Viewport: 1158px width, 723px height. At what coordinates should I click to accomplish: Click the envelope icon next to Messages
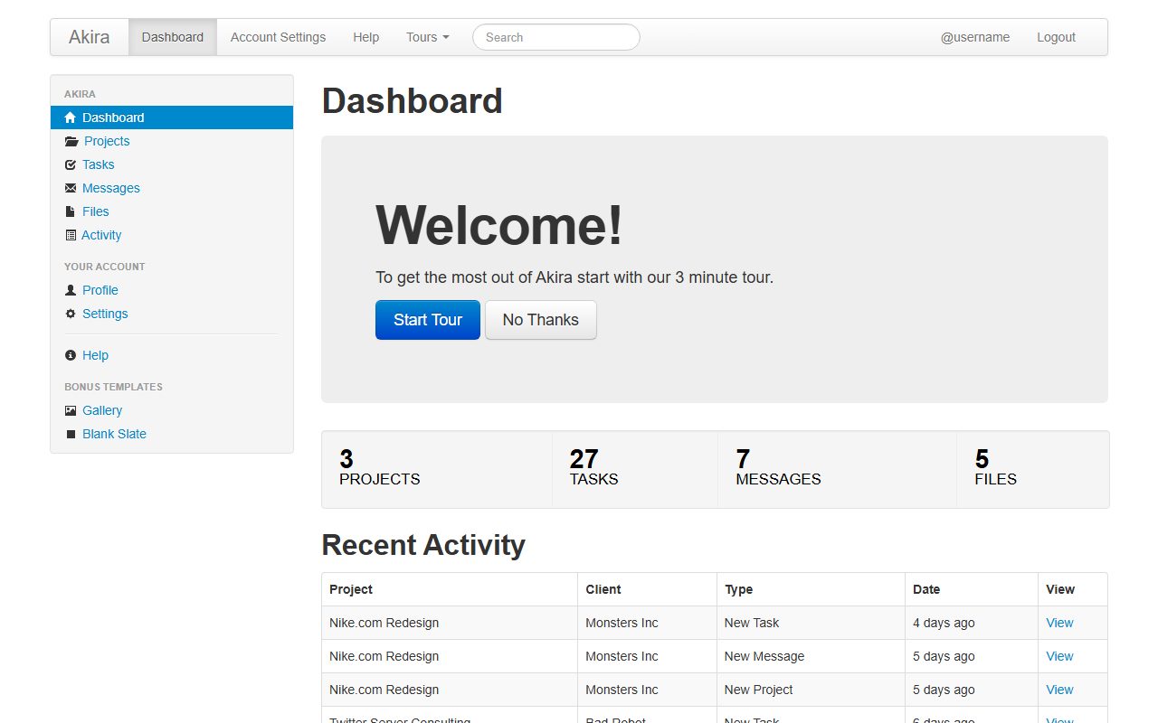71,188
